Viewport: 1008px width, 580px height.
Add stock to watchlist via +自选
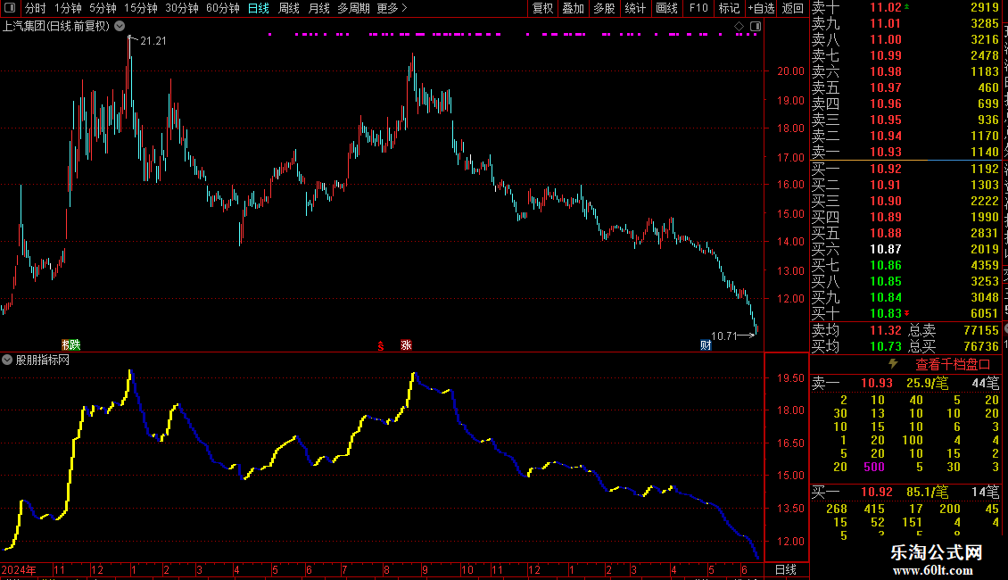coord(762,8)
